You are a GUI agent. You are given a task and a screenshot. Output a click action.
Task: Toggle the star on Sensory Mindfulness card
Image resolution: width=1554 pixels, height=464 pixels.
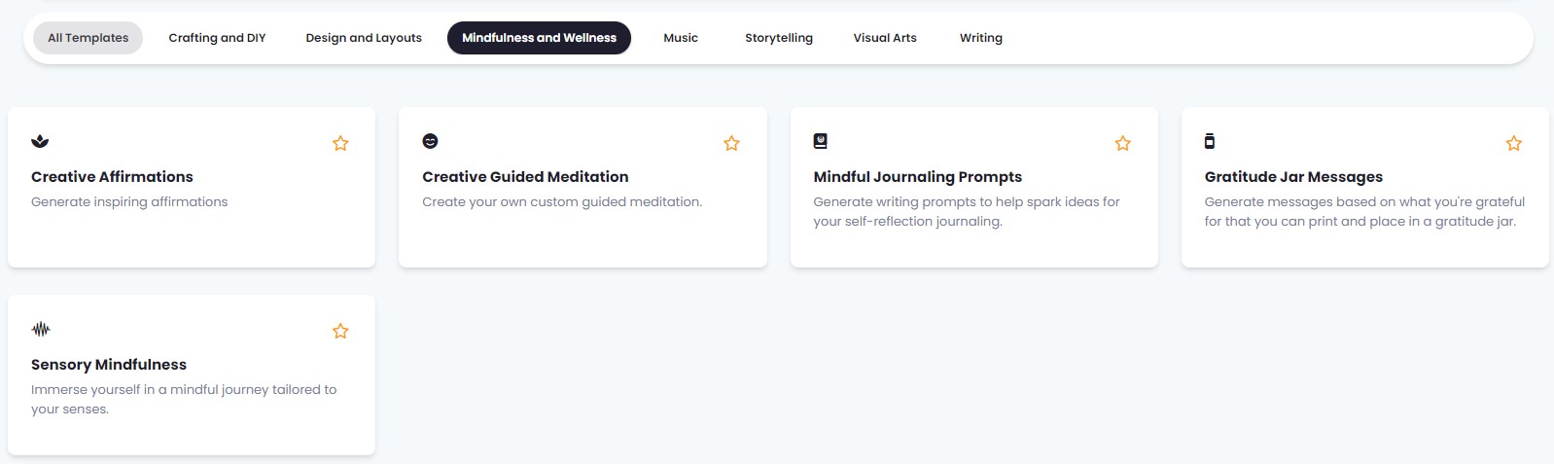click(340, 331)
